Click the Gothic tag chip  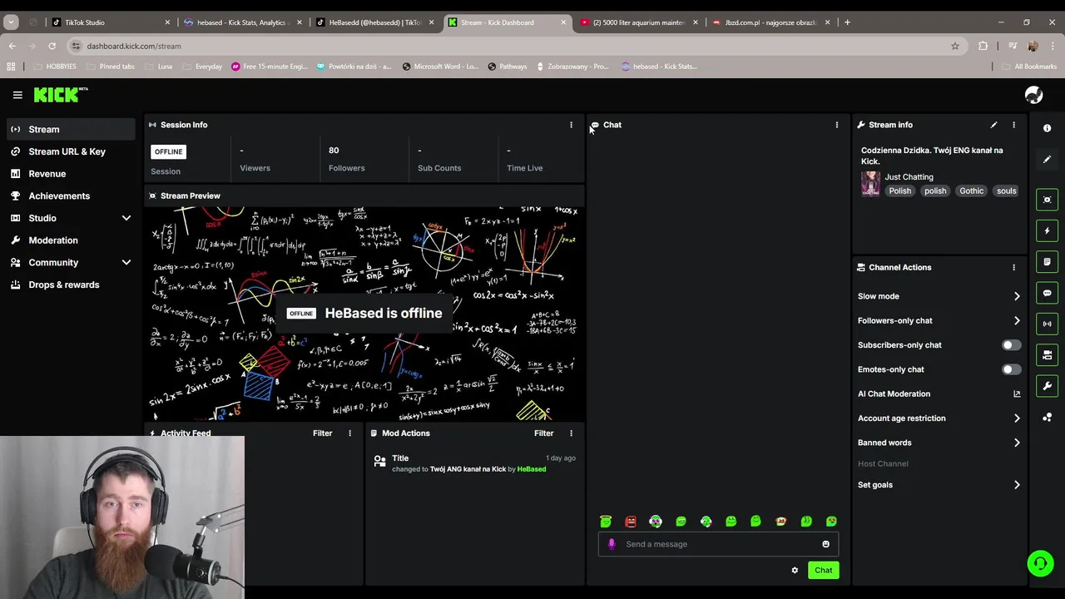coord(971,191)
